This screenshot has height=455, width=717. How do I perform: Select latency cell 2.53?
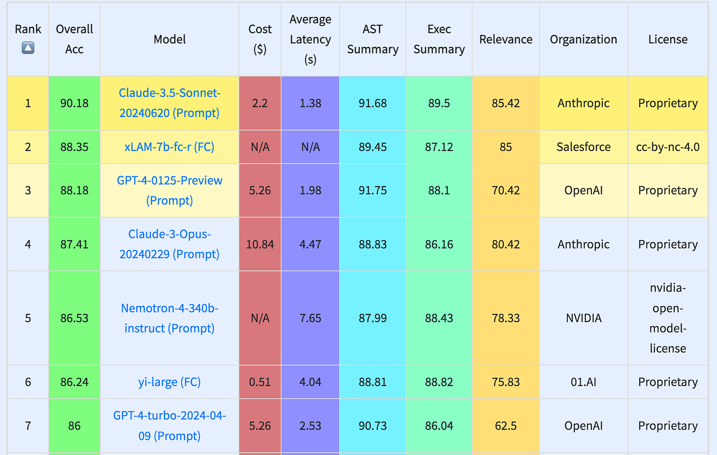(310, 425)
